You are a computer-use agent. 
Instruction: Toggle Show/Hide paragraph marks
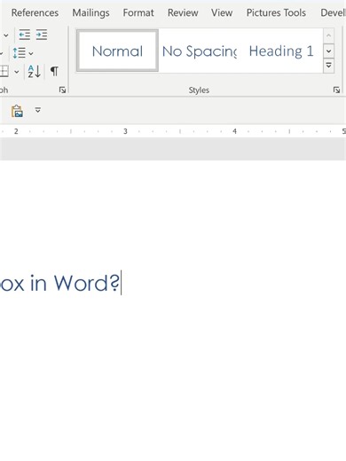(x=54, y=71)
